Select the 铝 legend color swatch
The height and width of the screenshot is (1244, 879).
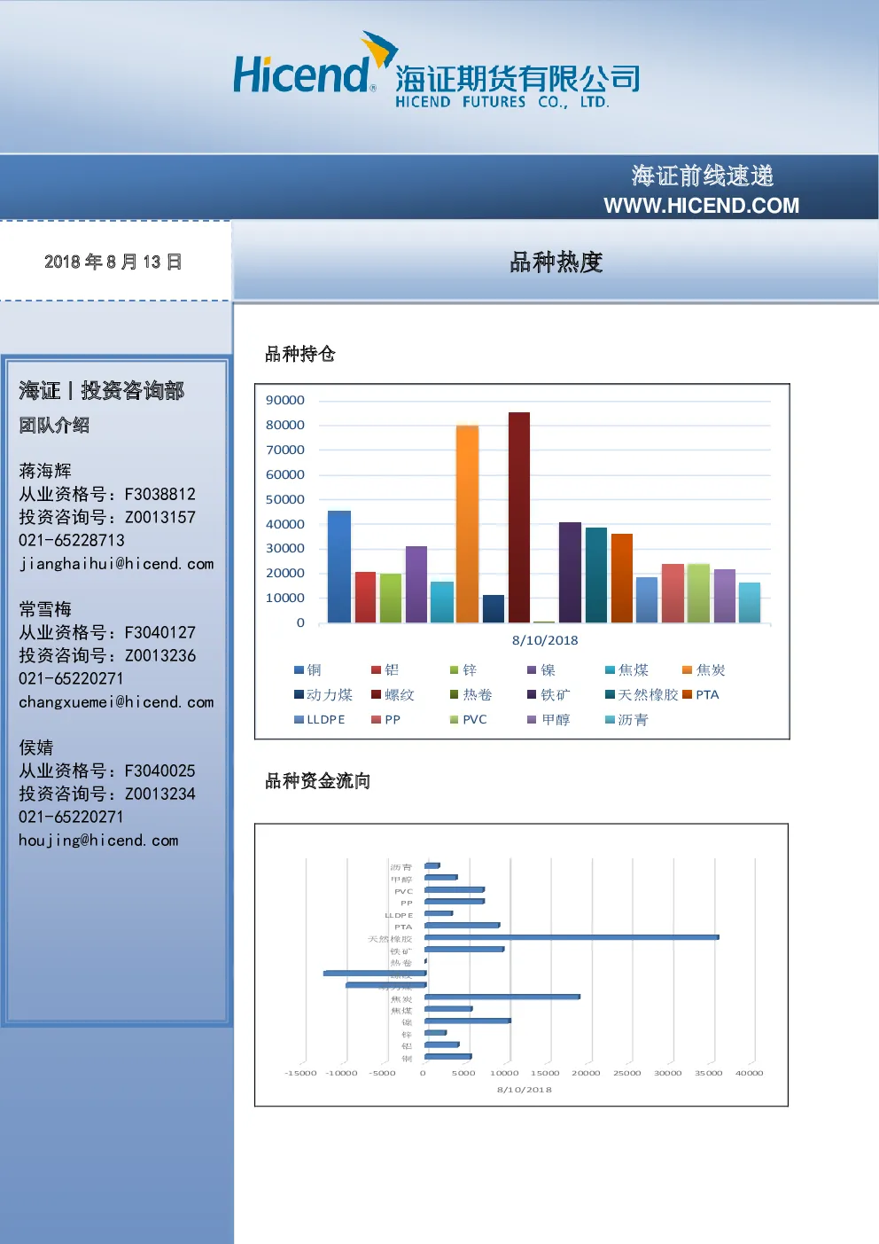(376, 670)
